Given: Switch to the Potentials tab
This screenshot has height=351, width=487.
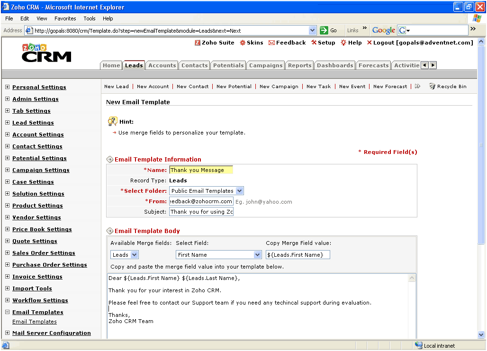Looking at the screenshot, I should pyautogui.click(x=228, y=65).
